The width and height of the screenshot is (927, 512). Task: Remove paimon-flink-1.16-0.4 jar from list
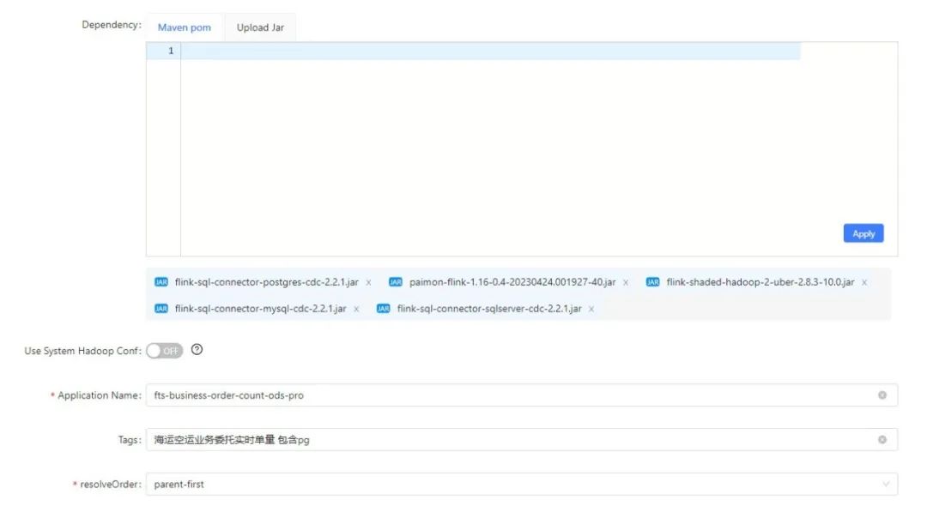[x=626, y=282]
